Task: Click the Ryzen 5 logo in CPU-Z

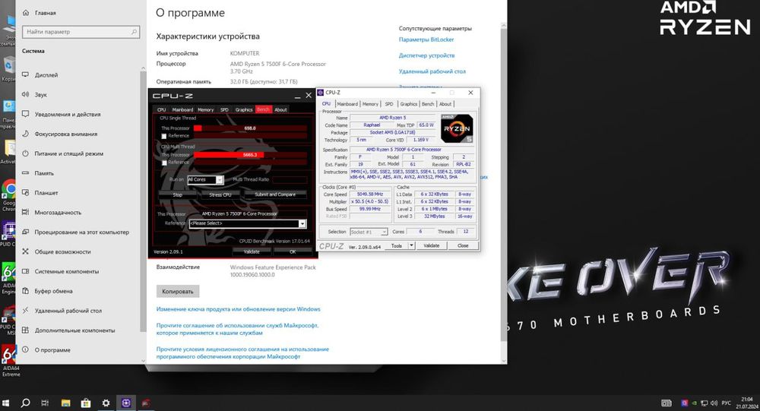Action: click(457, 128)
